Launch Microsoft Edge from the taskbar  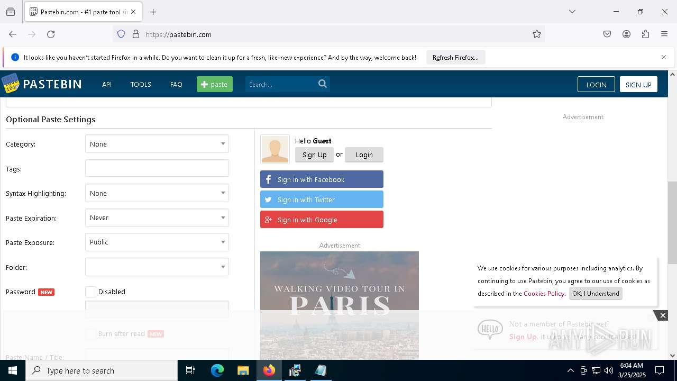[x=217, y=370]
